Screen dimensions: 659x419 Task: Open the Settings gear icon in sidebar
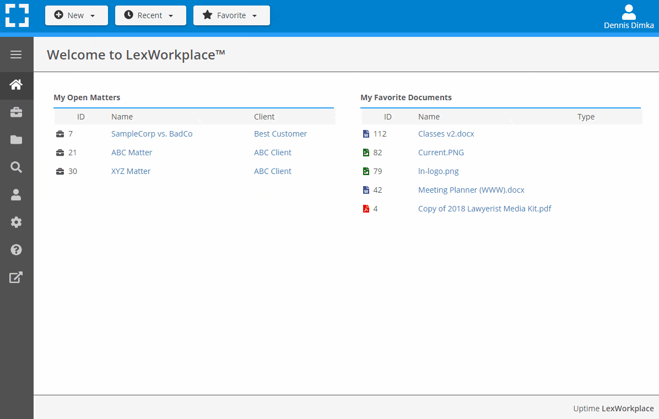[17, 222]
